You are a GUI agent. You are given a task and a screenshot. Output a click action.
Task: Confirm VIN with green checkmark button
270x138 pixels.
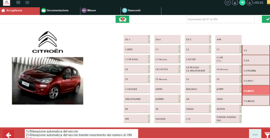(266, 19)
